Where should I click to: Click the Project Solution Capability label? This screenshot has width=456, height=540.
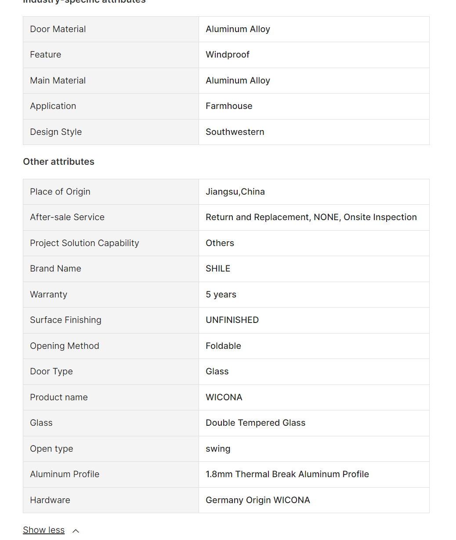pos(84,243)
